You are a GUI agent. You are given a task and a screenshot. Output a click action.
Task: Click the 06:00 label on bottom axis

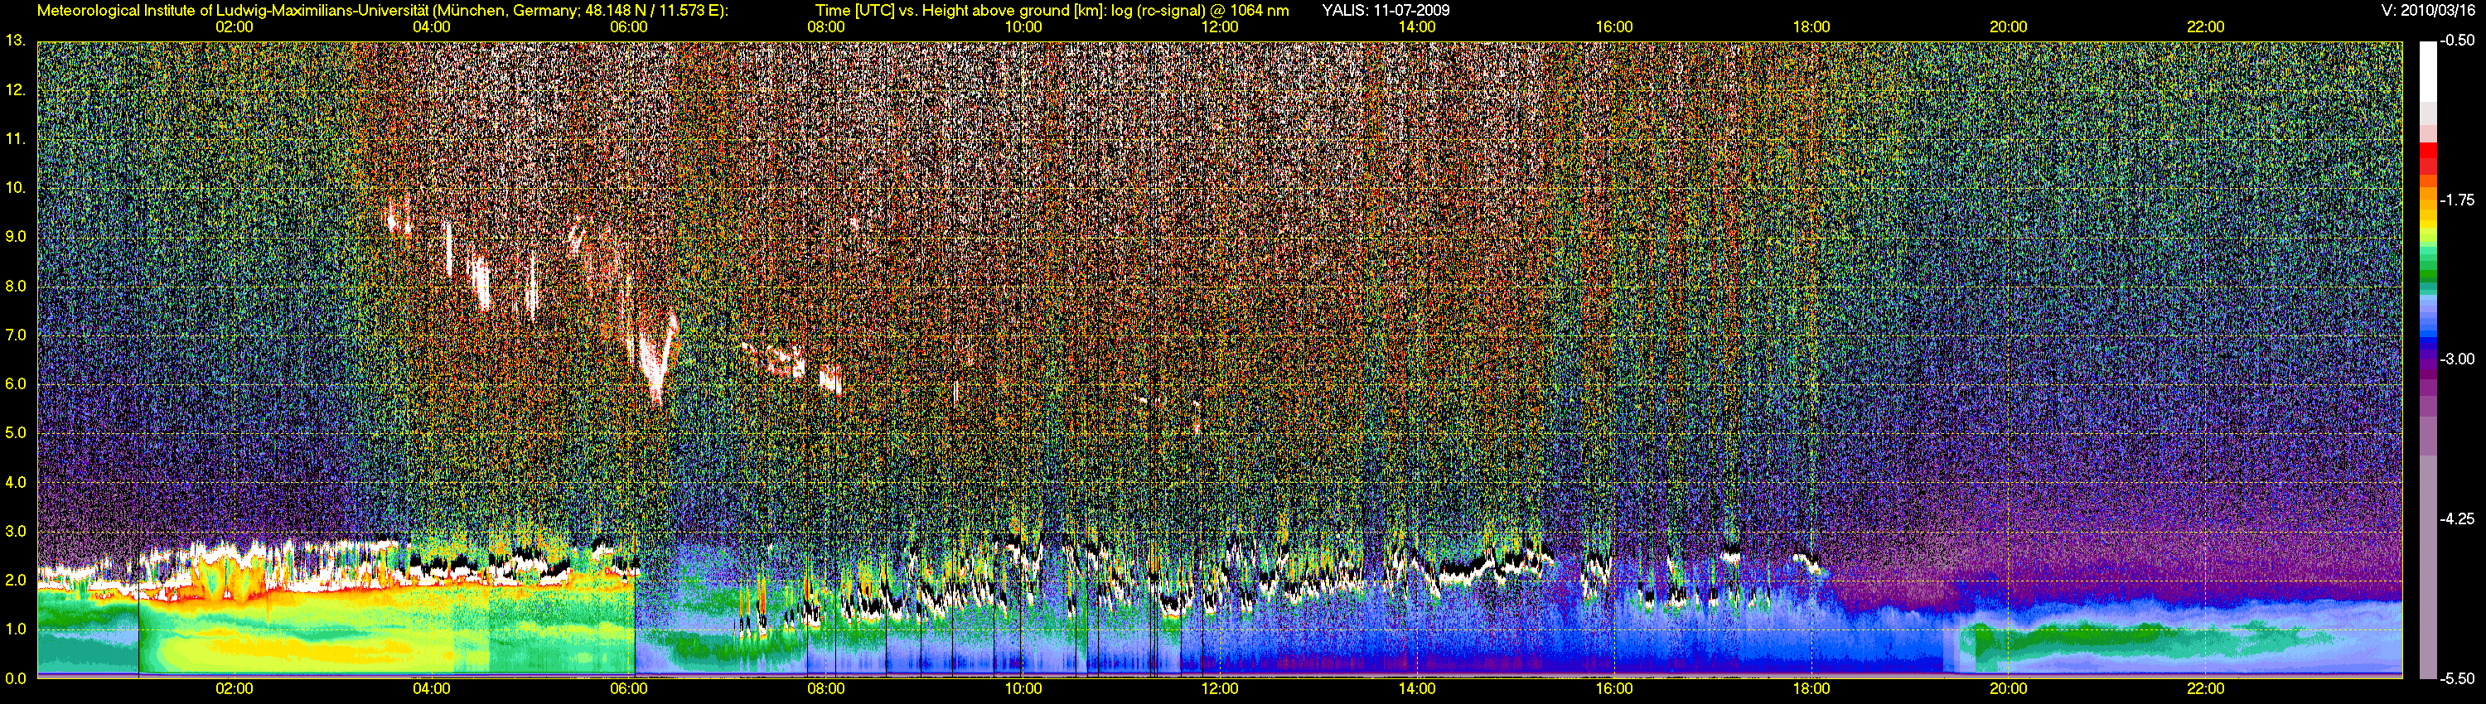click(628, 688)
